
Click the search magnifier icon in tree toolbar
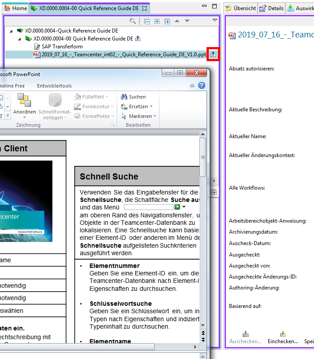point(133,21)
